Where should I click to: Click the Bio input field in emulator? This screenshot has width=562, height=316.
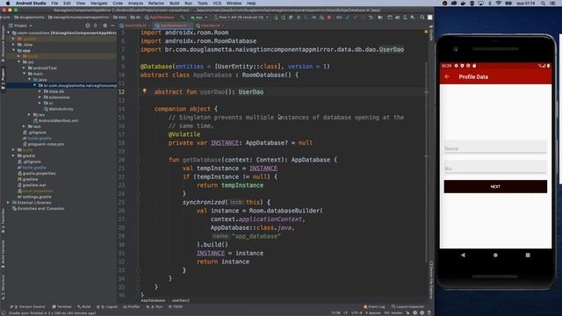495,167
